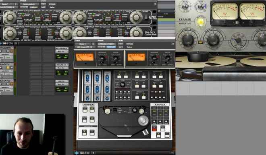Click the Ampex left channel Record knob

tap(116, 58)
